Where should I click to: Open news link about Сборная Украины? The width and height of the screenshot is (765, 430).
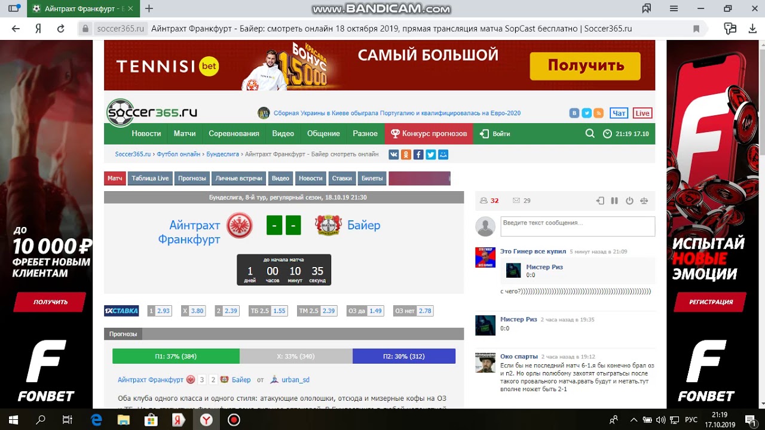tap(397, 113)
